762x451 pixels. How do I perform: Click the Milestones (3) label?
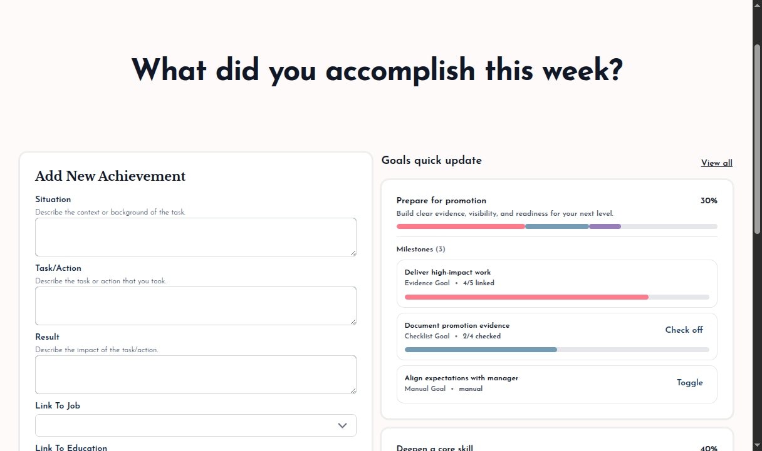click(x=420, y=250)
